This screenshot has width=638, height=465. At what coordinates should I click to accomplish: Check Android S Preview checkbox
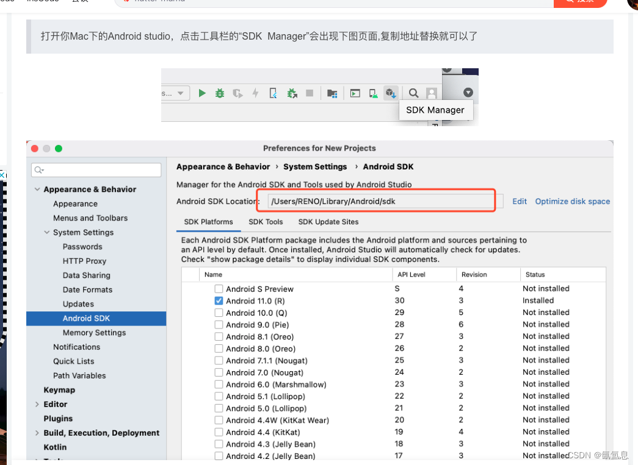219,289
